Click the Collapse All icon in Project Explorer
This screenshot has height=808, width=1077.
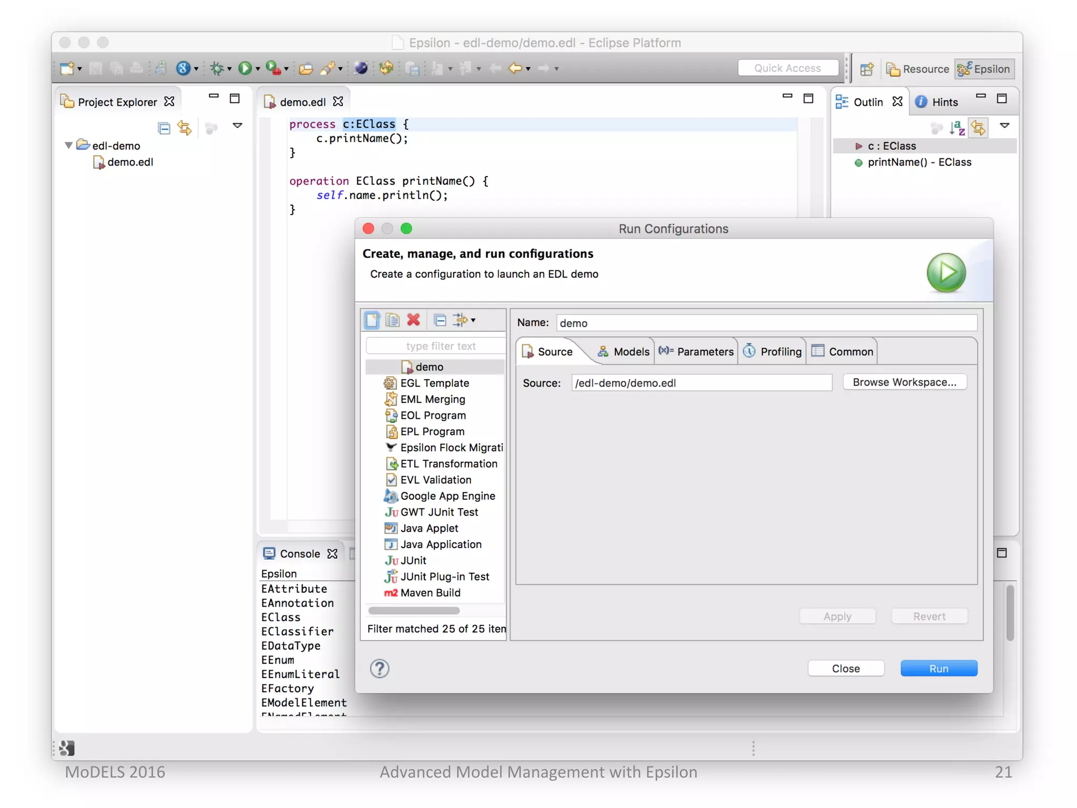[164, 128]
